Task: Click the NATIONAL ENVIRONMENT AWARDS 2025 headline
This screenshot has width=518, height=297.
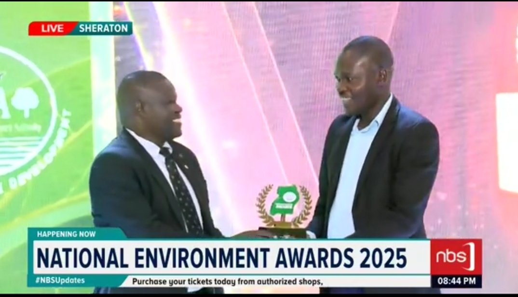Action: (222, 258)
